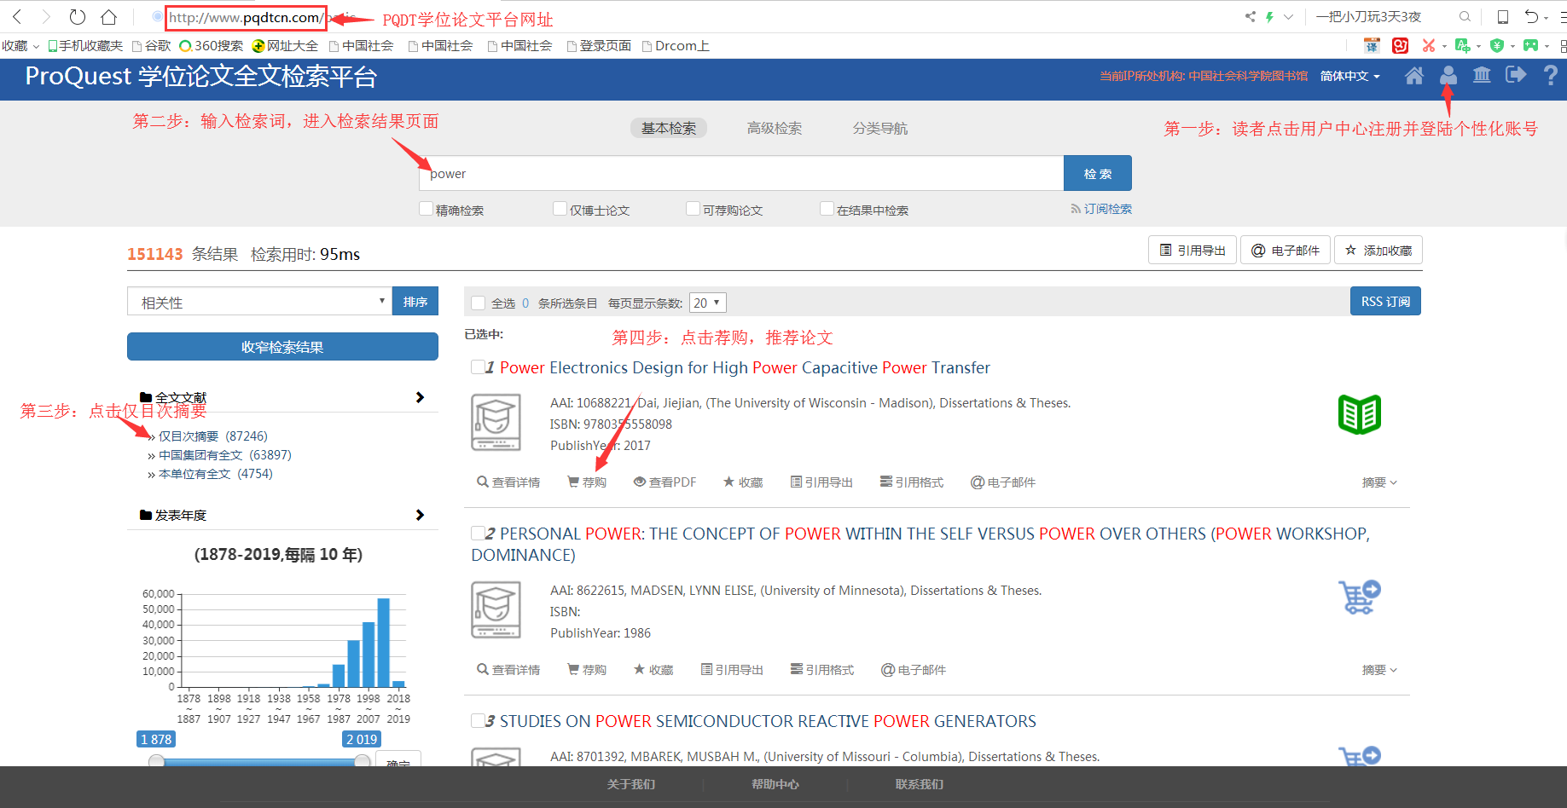The height and width of the screenshot is (808, 1567).
Task: Click shopping cart icon for result 2
Action: coord(1359,597)
